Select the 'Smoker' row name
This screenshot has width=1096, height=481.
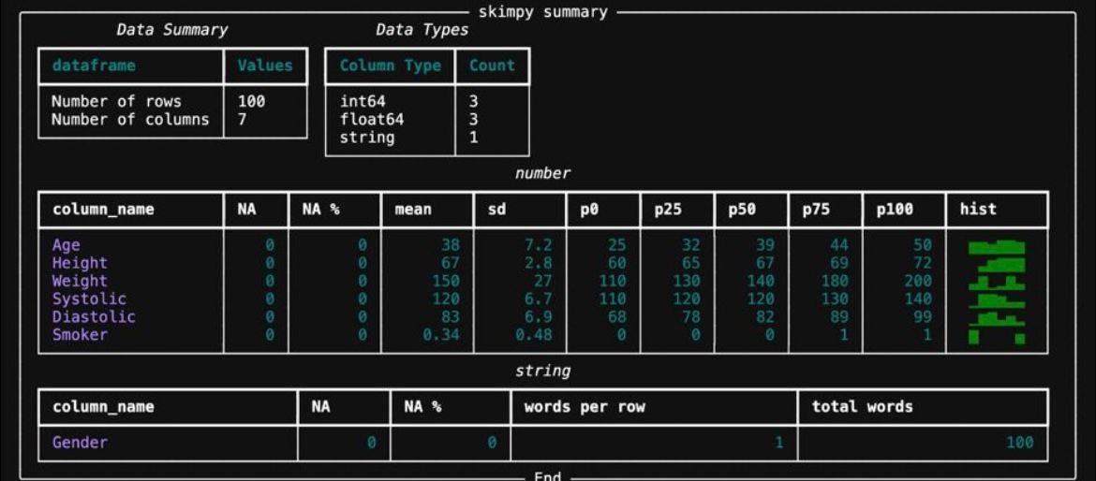pos(80,334)
